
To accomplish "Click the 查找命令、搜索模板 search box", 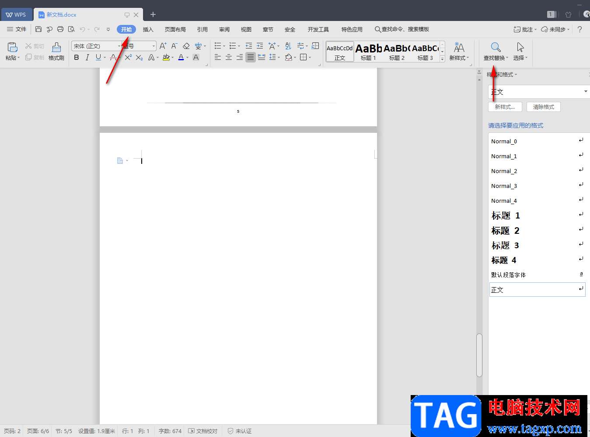I will pyautogui.click(x=402, y=29).
